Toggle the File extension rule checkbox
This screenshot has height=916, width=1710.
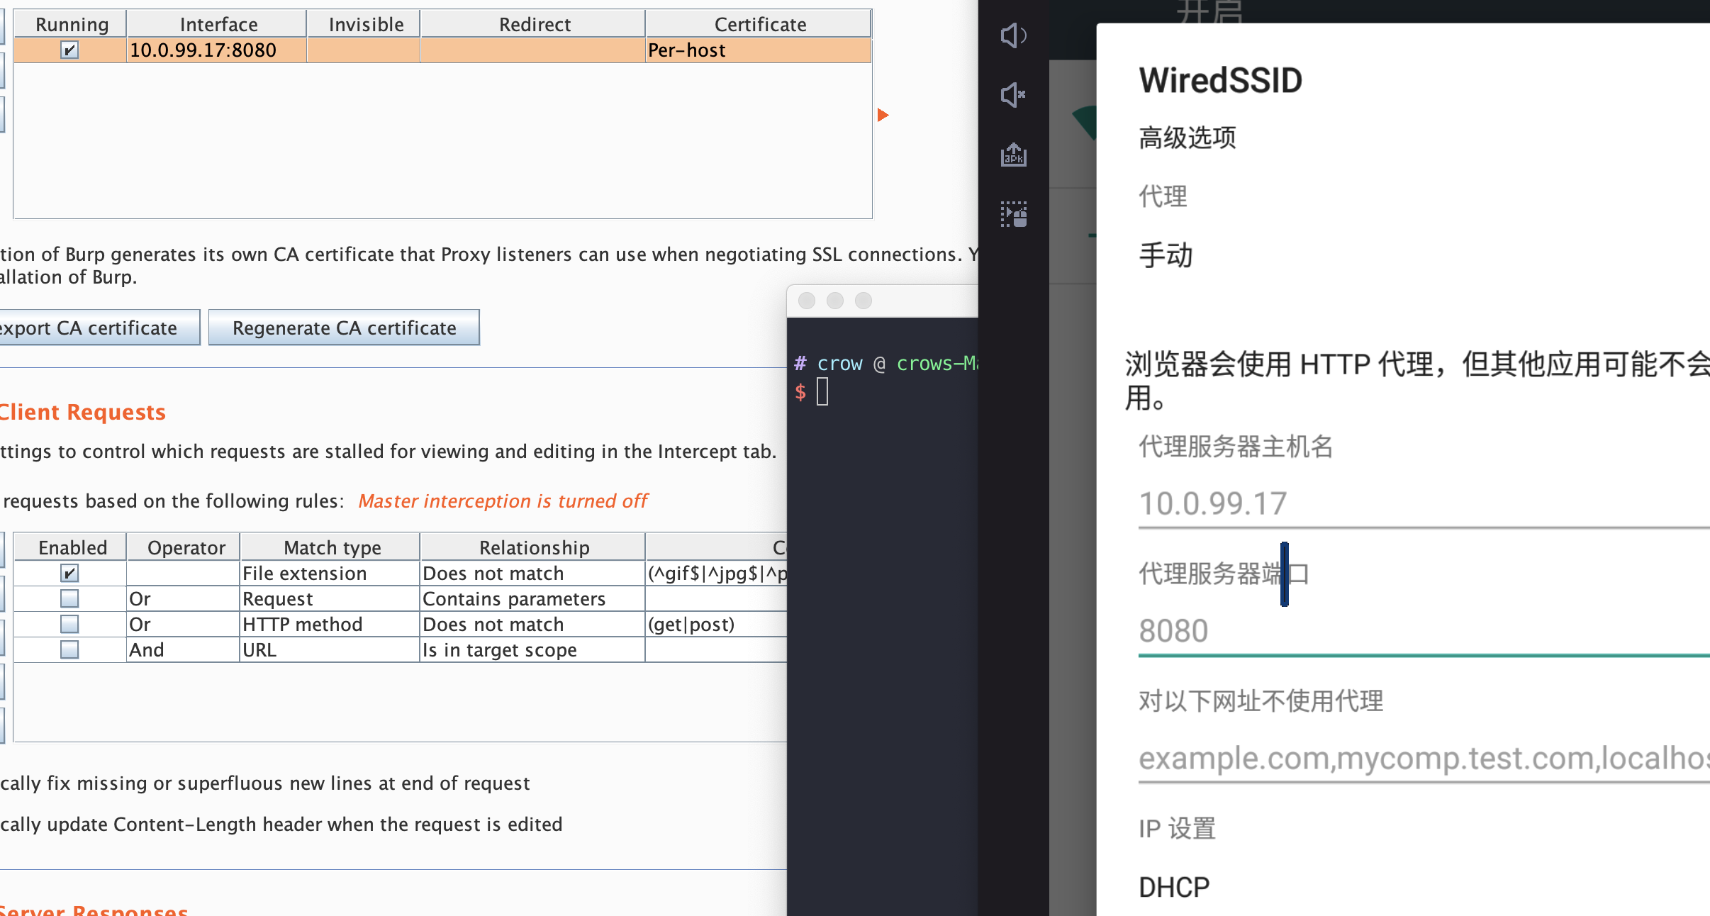pos(69,573)
